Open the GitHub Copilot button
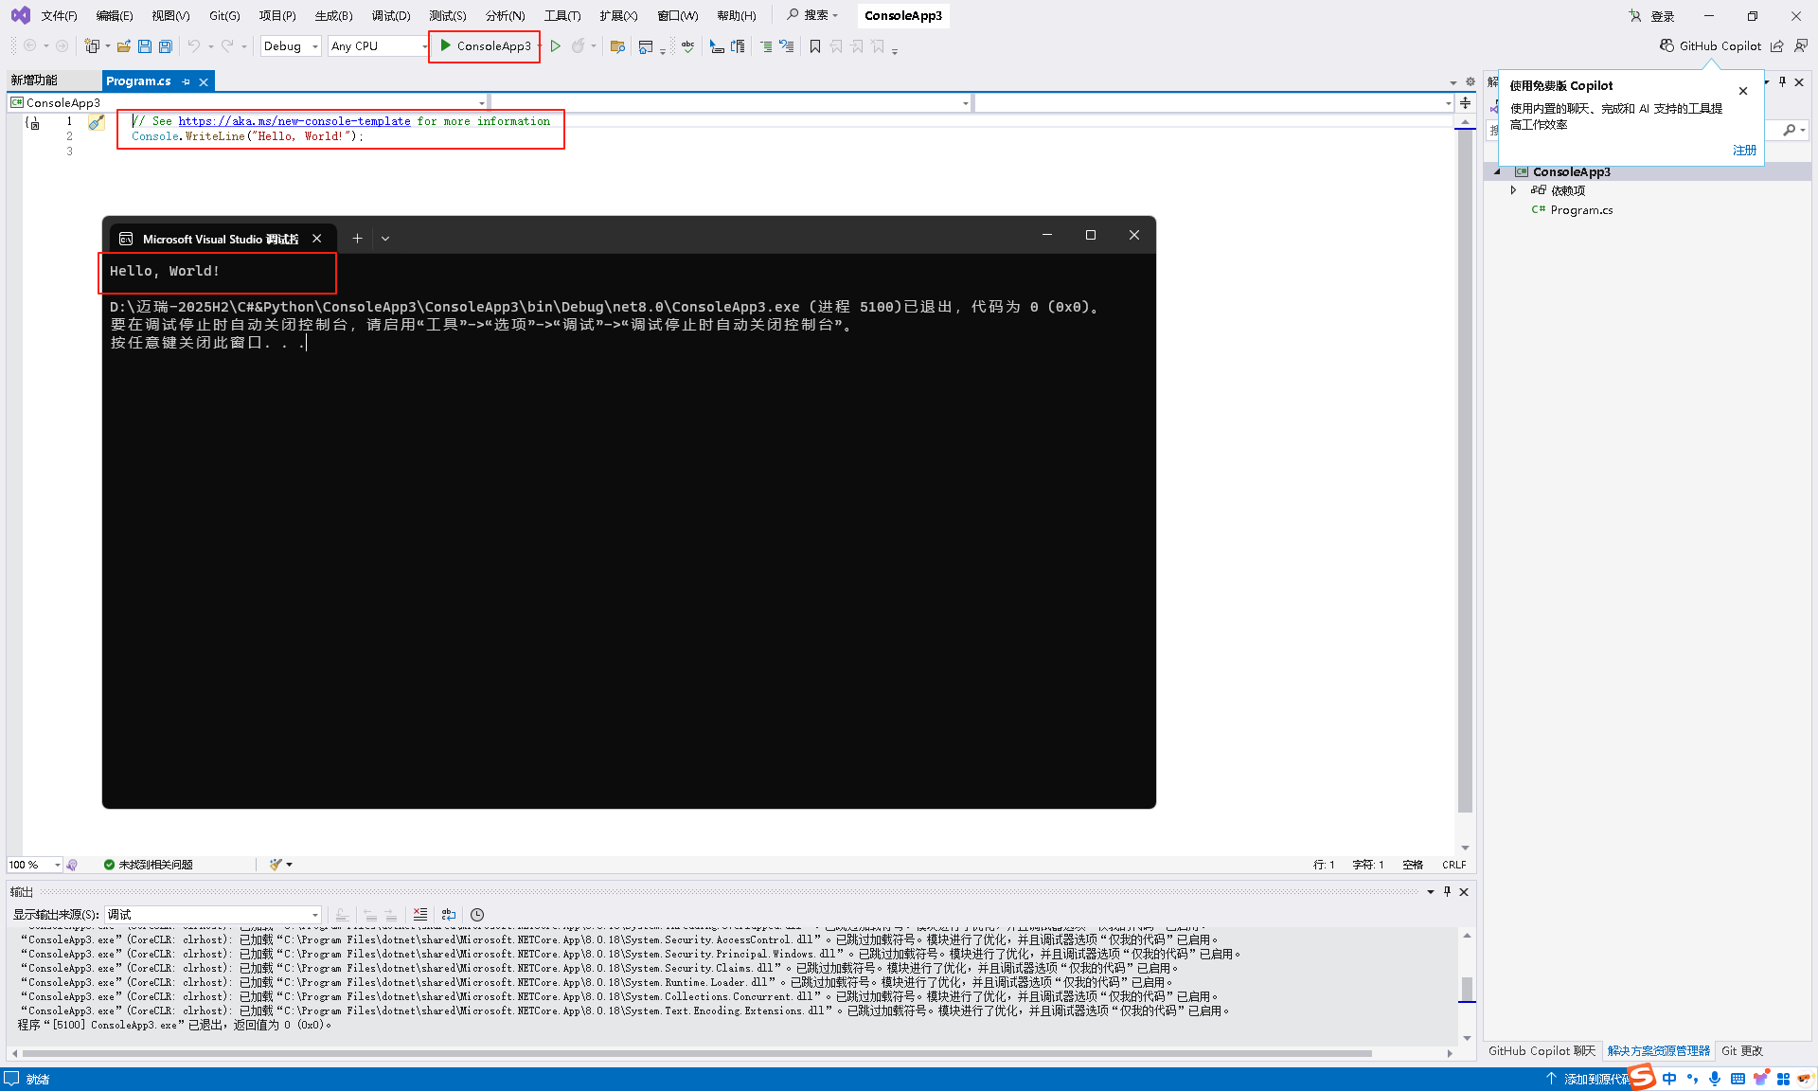 coord(1711,45)
